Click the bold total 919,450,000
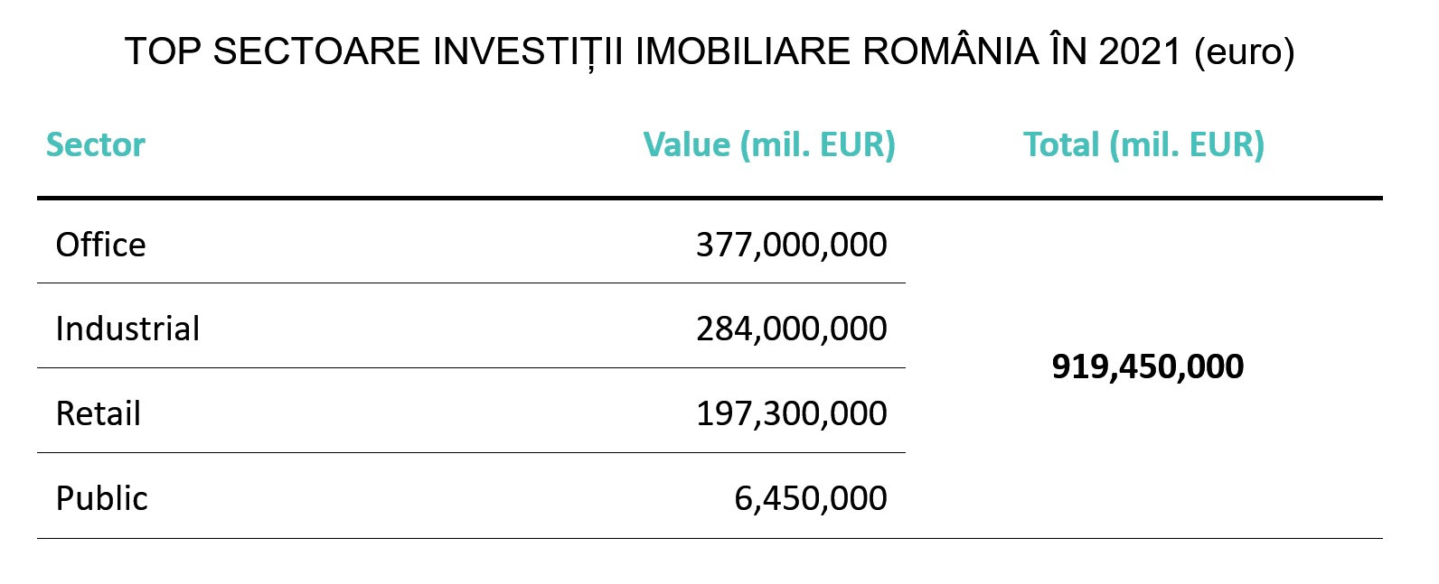The image size is (1439, 584). click(x=1148, y=366)
